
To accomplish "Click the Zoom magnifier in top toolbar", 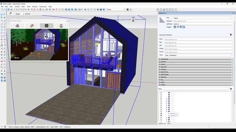I will (59, 10).
